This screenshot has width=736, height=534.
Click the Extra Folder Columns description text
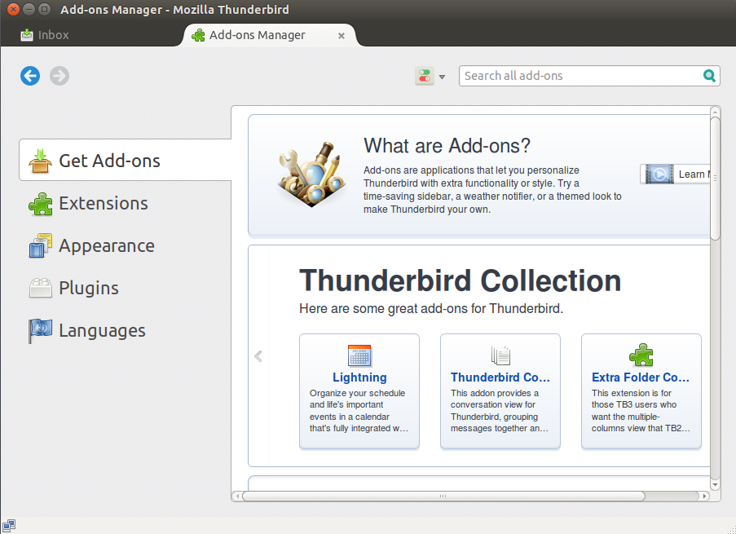(x=641, y=410)
